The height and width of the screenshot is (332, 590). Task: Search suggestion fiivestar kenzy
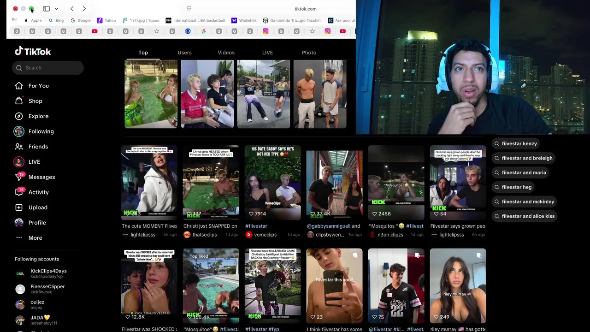pyautogui.click(x=515, y=143)
